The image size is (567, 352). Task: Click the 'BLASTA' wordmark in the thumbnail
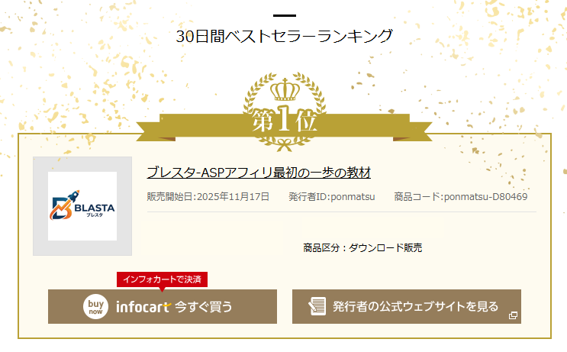(93, 205)
